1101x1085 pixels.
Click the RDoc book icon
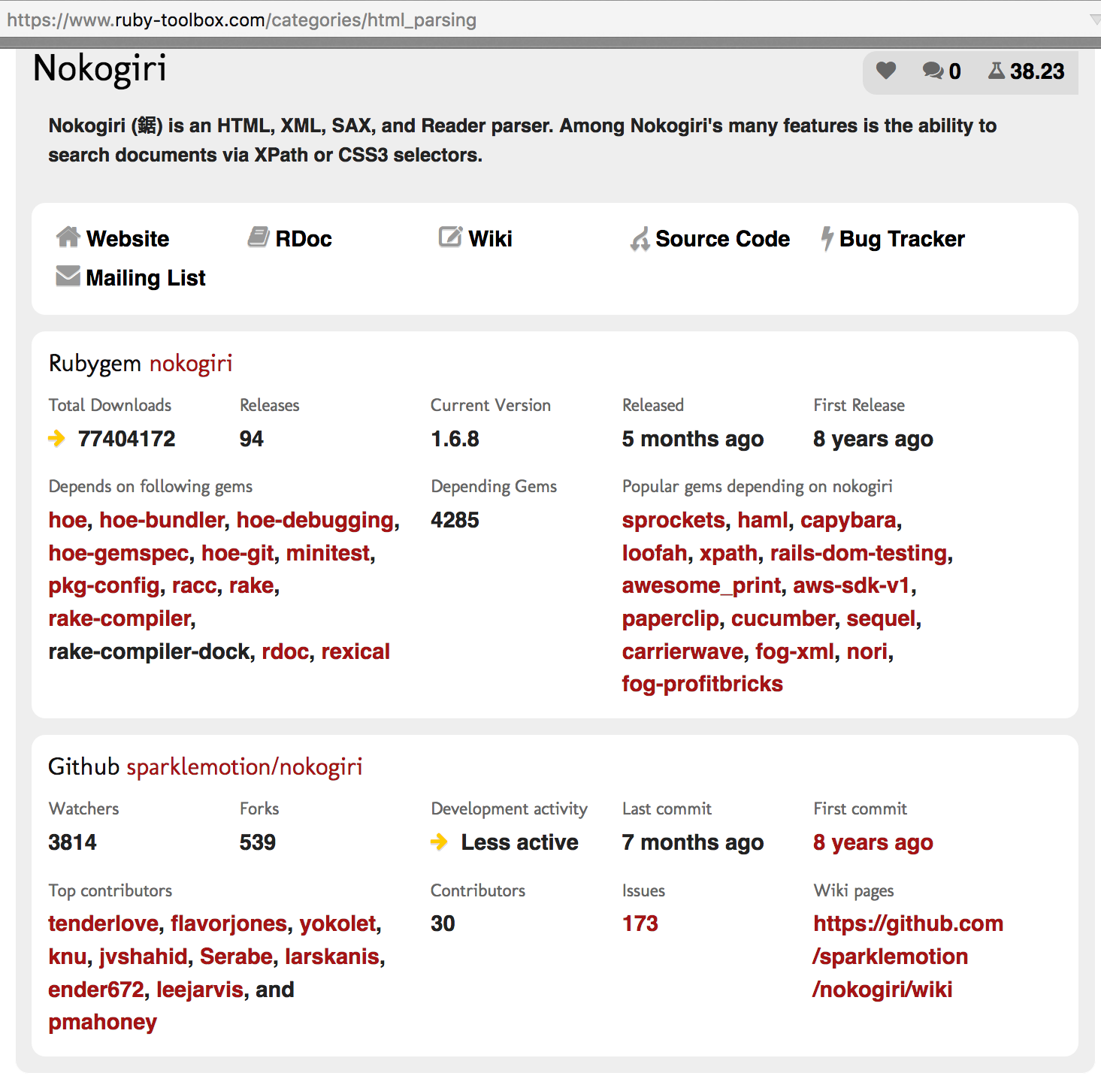pos(259,237)
